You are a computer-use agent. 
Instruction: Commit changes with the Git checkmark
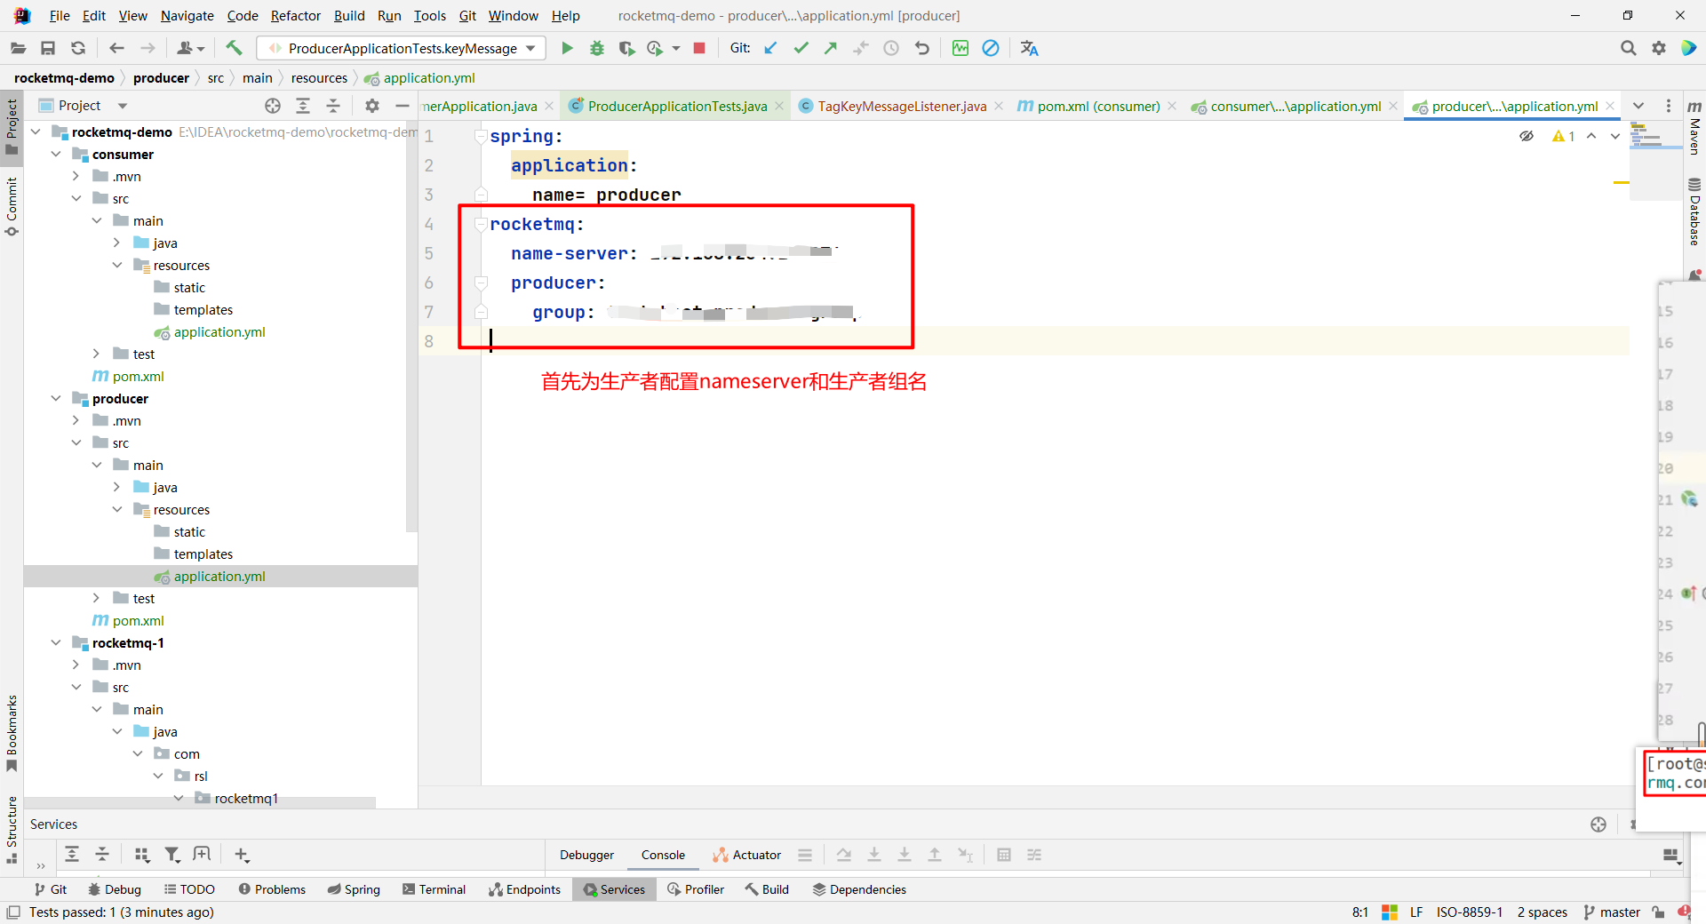(x=801, y=48)
